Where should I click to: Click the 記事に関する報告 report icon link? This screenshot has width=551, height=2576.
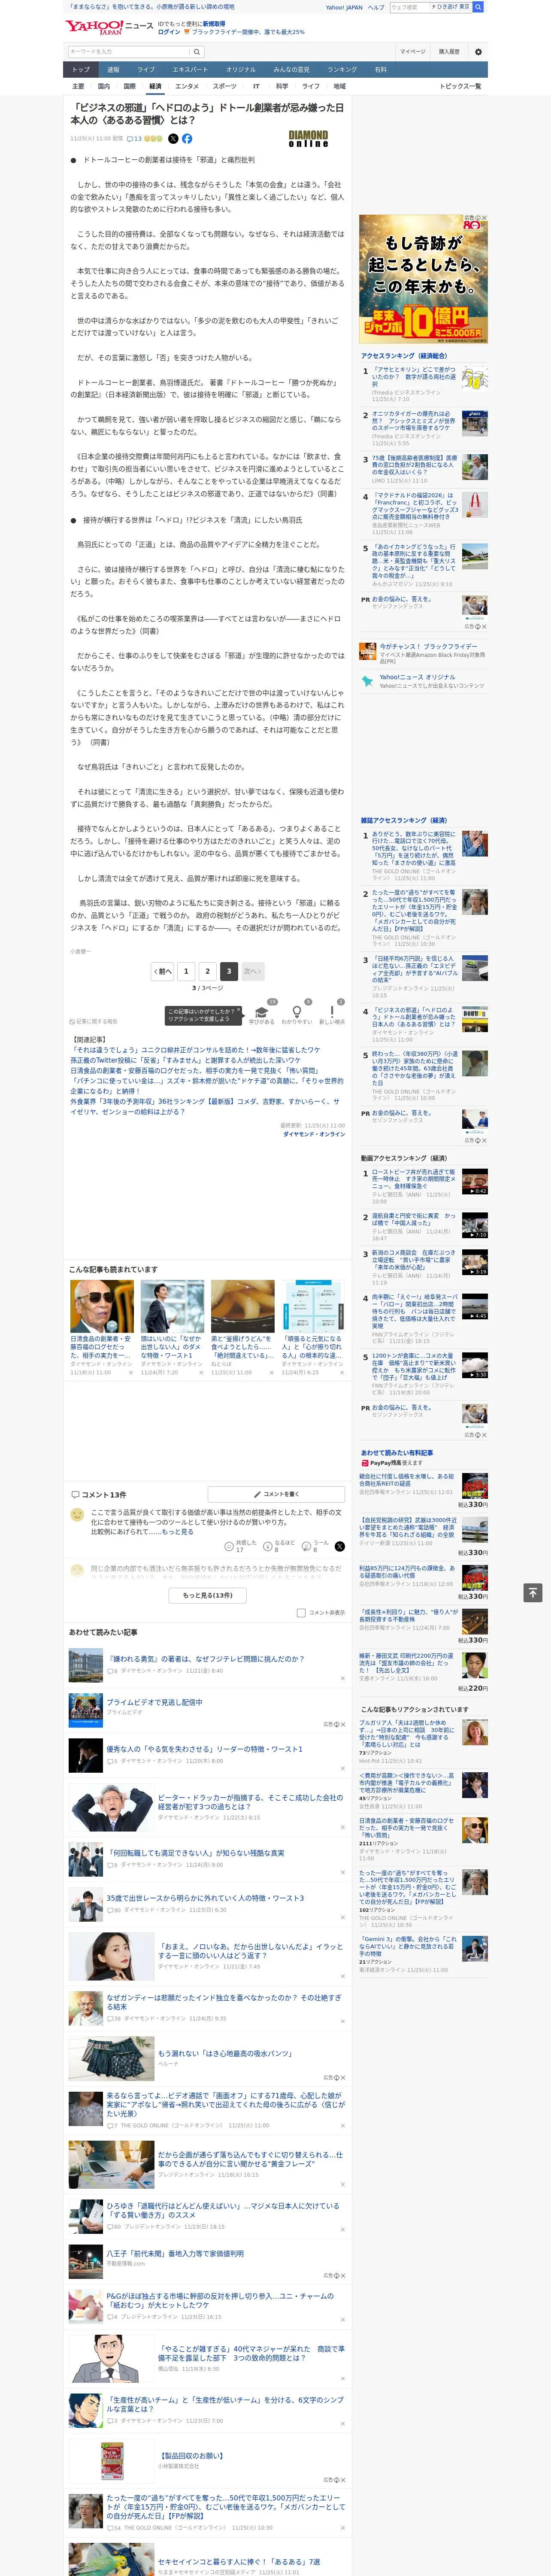[94, 1021]
